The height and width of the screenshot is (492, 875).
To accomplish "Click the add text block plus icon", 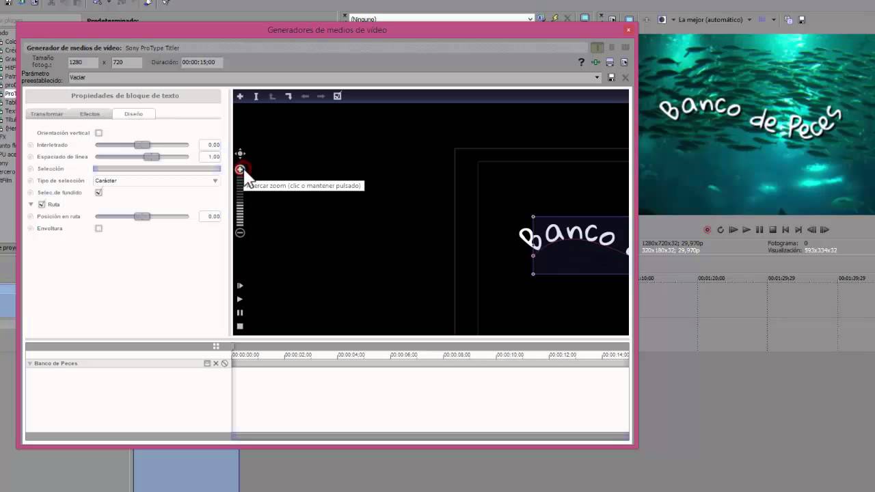I will pyautogui.click(x=240, y=96).
